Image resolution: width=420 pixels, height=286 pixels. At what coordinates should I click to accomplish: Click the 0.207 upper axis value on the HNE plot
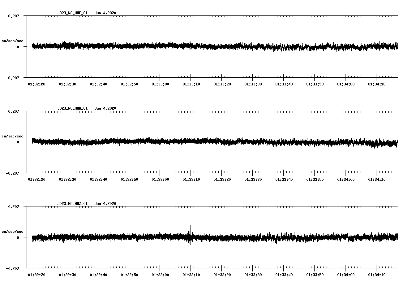[x=14, y=16]
